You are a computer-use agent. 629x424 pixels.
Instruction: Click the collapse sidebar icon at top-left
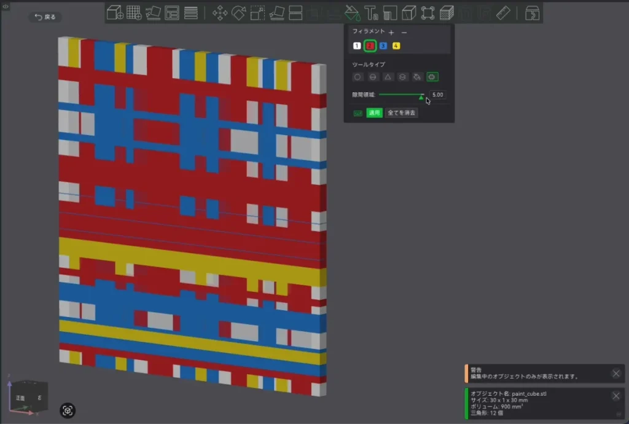(x=6, y=6)
